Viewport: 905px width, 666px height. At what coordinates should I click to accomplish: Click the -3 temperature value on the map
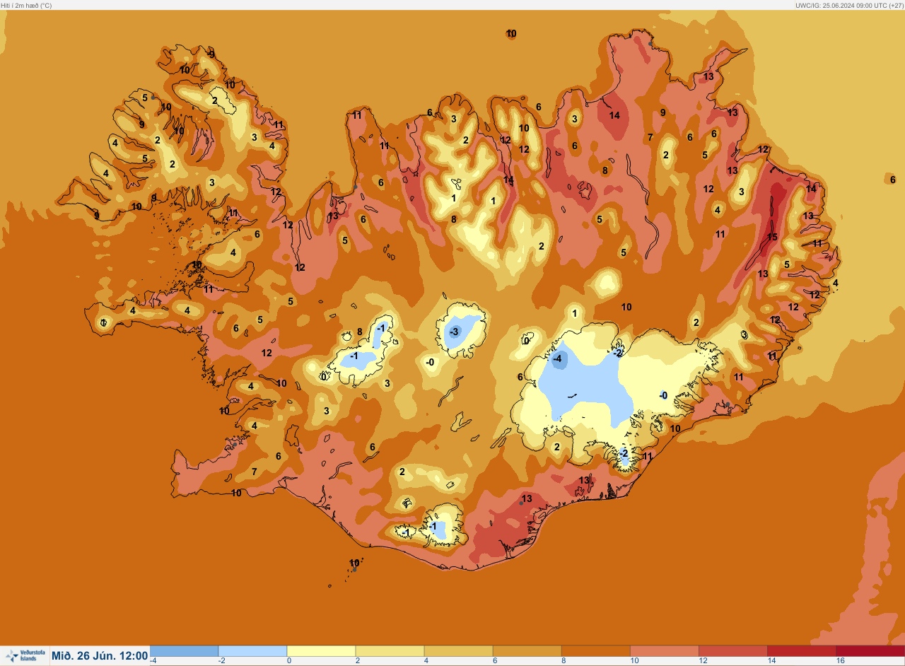tap(455, 331)
